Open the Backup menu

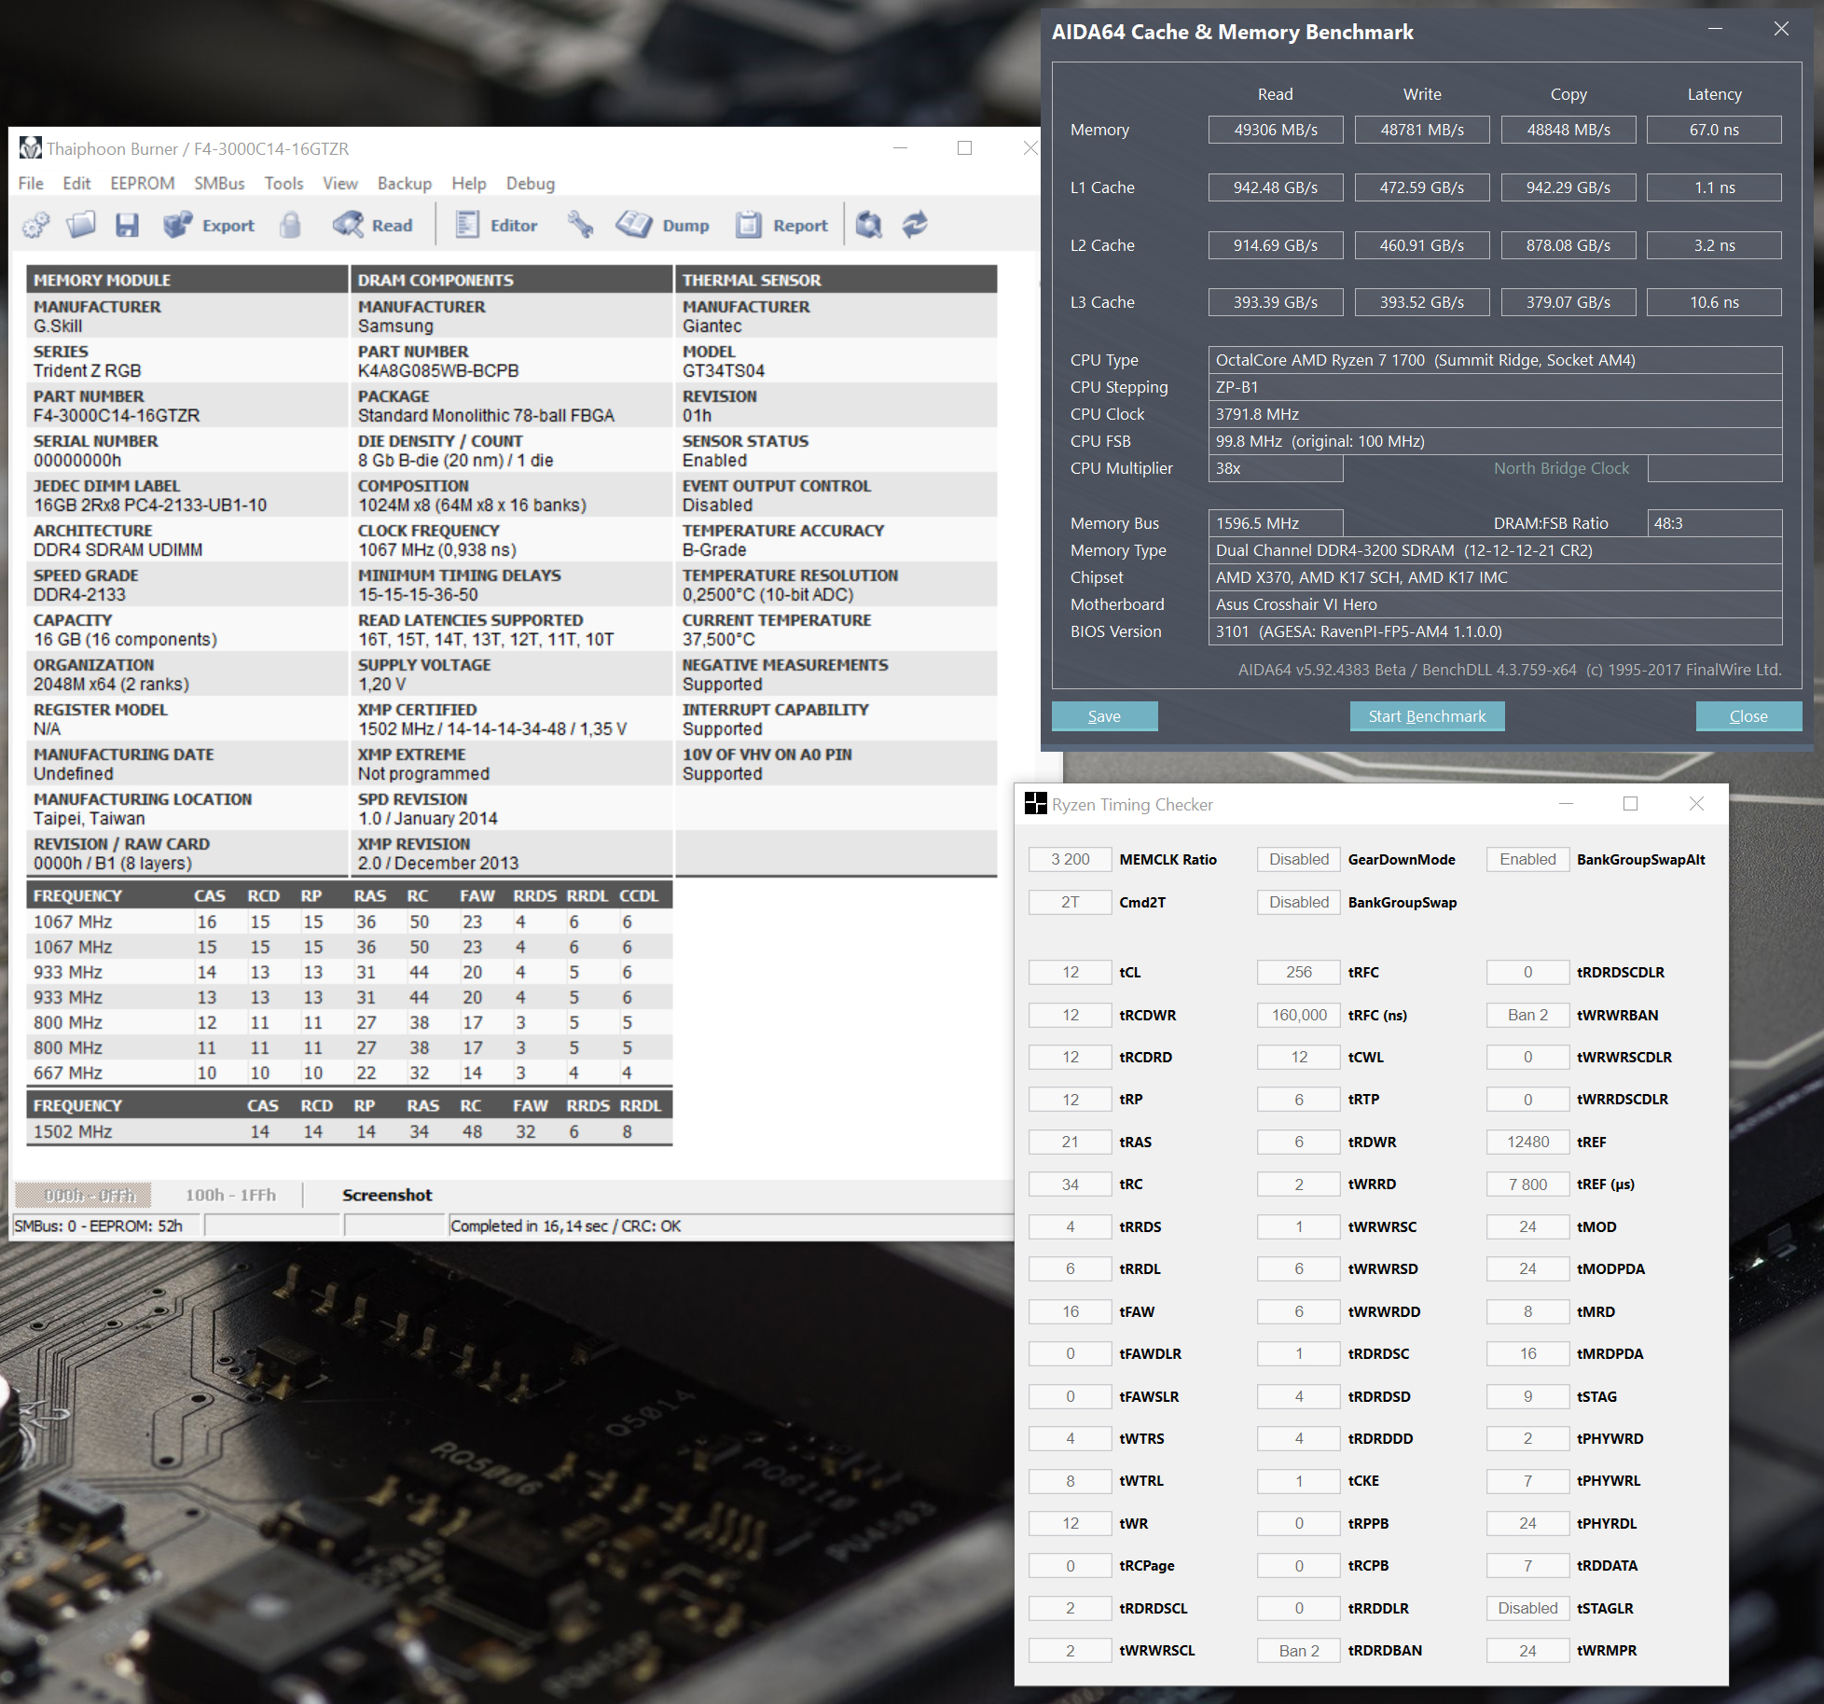404,184
